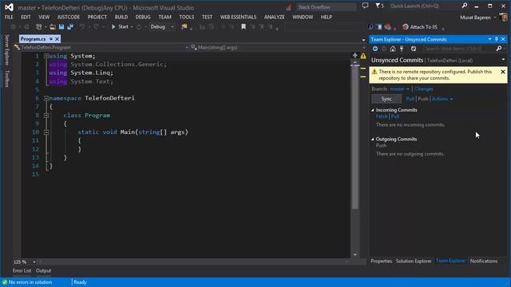Click the editor split window plus icon

pos(355,55)
